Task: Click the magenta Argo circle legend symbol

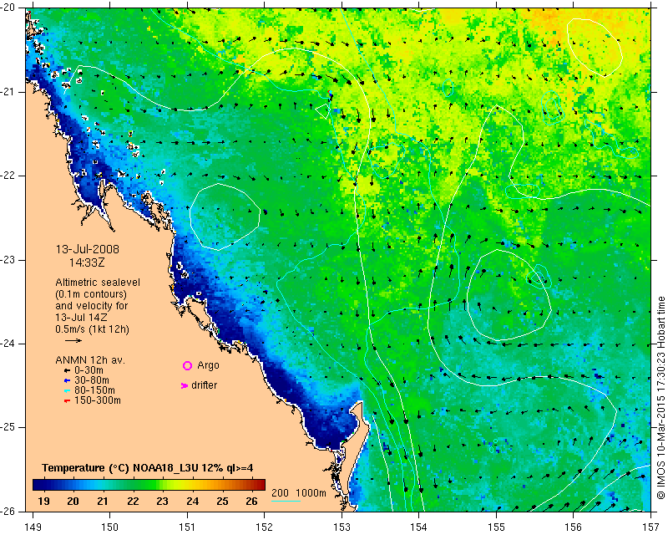Action: (187, 365)
